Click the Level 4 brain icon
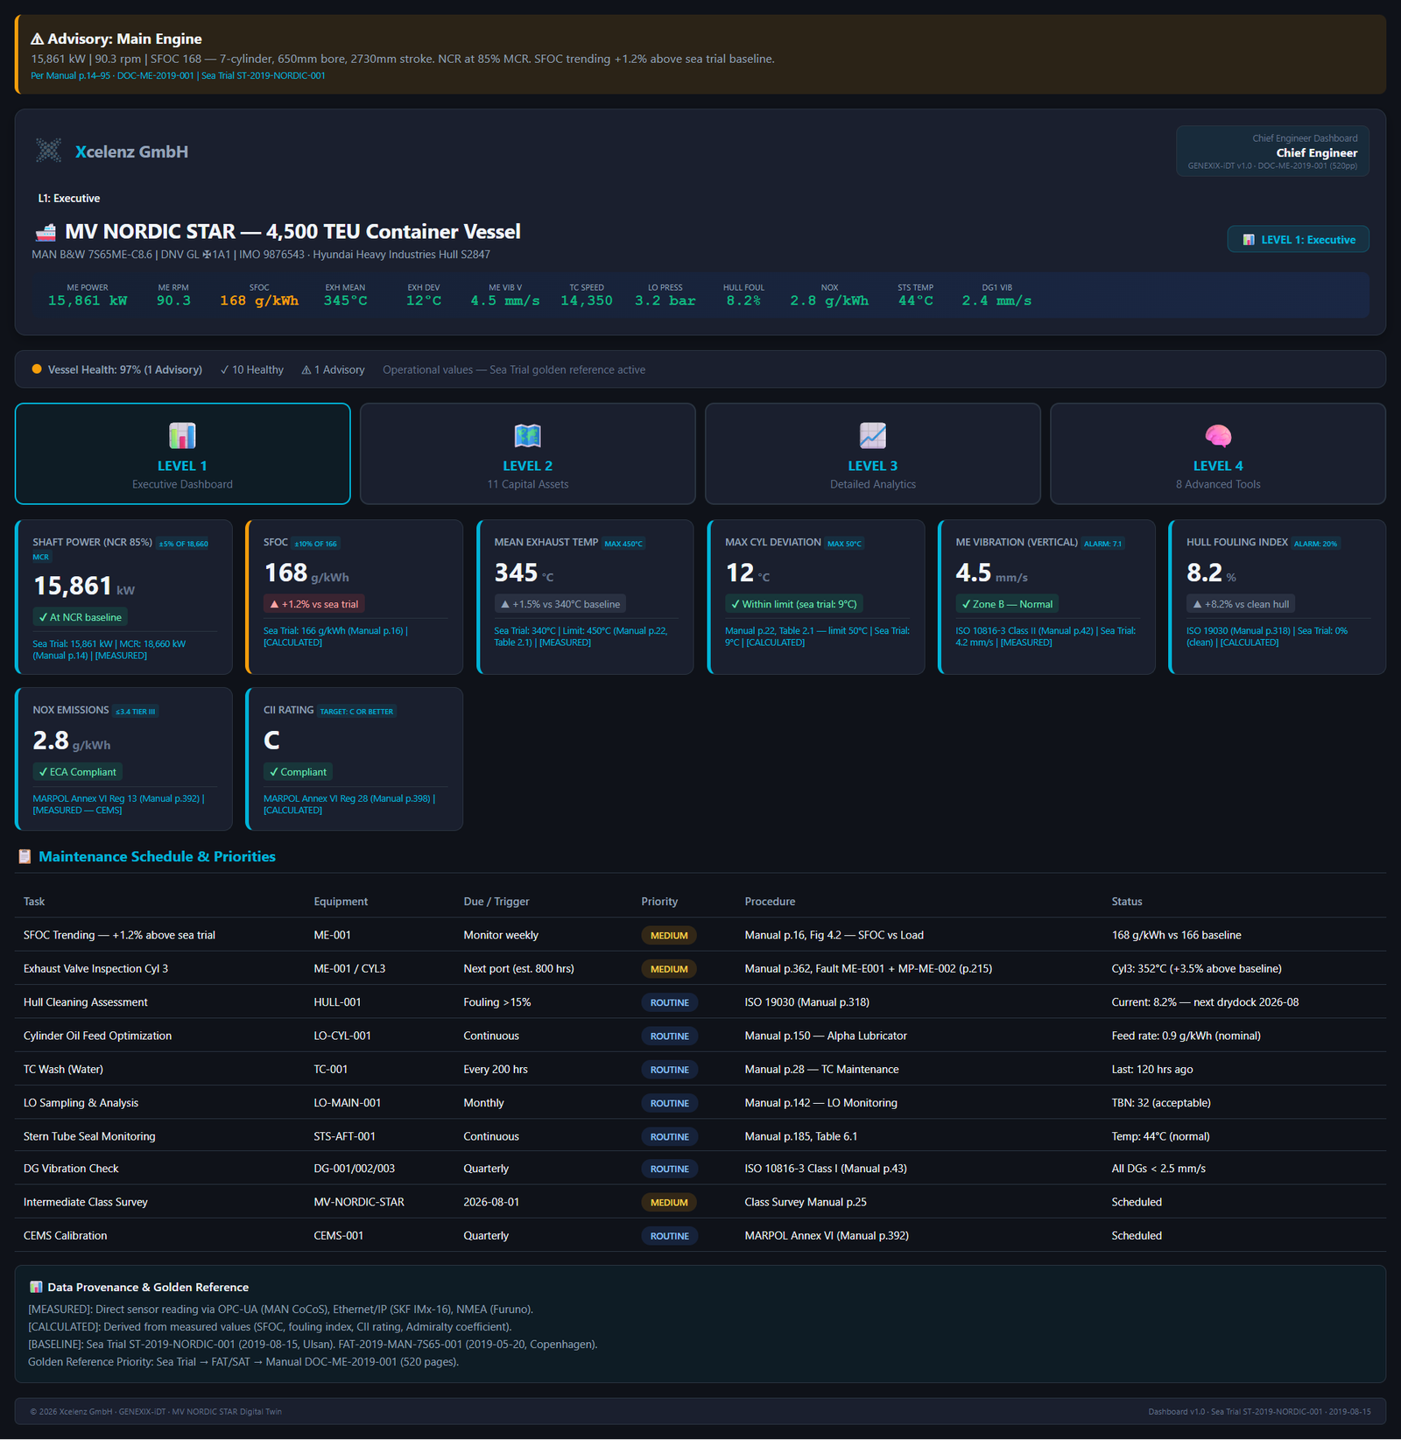This screenshot has height=1440, width=1401. point(1218,435)
